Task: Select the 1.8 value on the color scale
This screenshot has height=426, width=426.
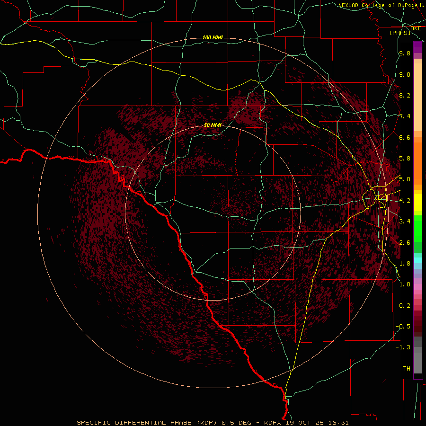Action: coord(405,264)
